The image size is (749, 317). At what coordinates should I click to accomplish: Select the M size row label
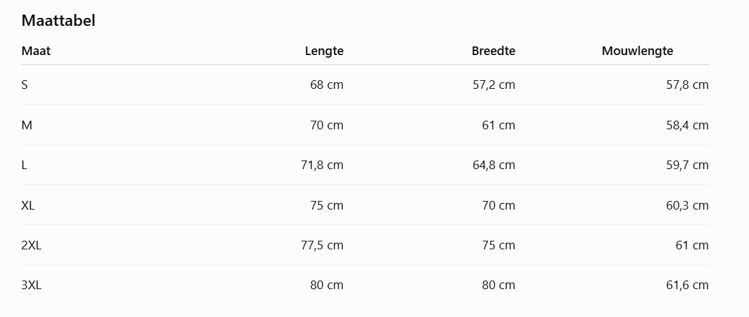tap(27, 125)
